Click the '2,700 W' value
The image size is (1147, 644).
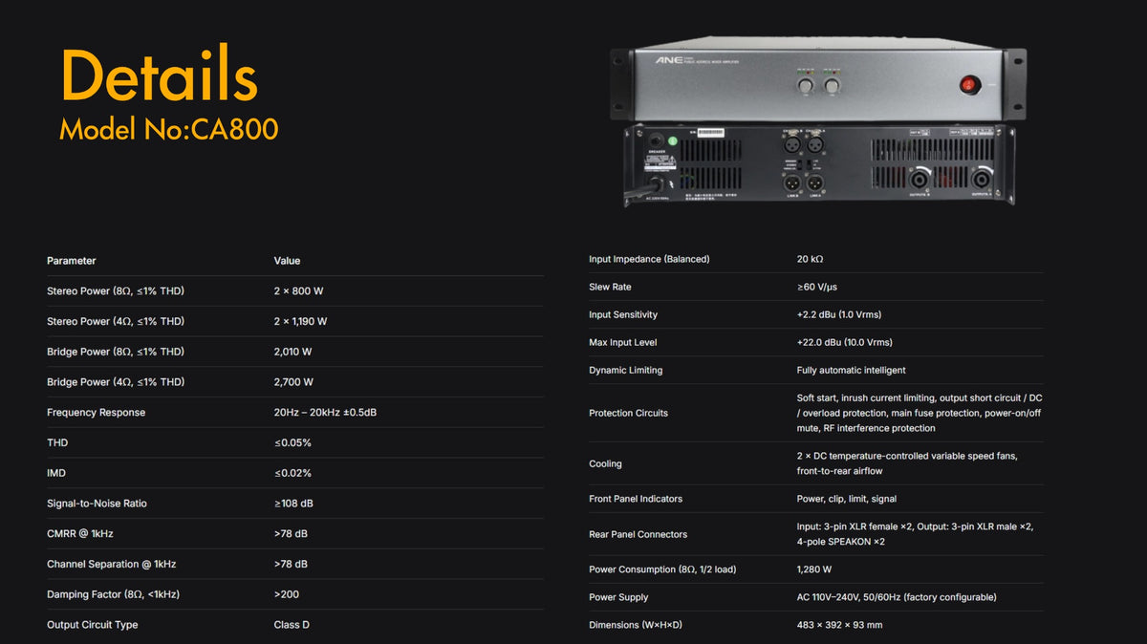[293, 382]
